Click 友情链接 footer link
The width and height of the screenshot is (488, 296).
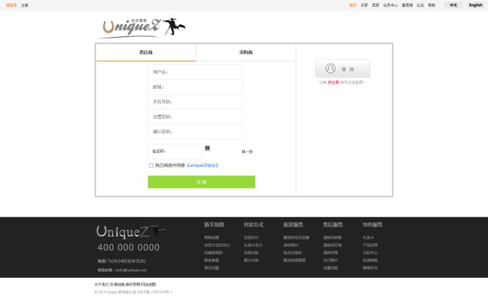tap(117, 284)
